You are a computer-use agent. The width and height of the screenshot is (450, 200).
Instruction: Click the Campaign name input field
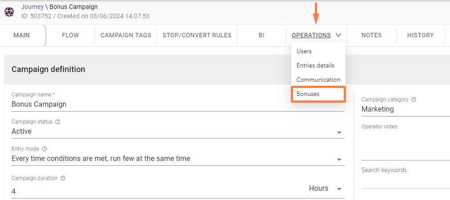tap(178, 104)
